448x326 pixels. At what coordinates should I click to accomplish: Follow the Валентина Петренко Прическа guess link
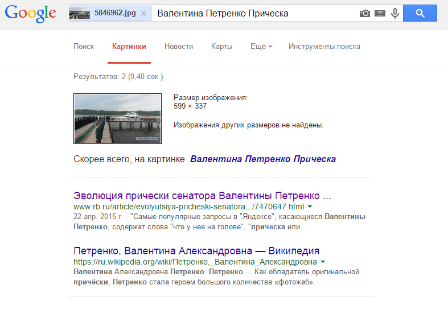pyautogui.click(x=263, y=159)
